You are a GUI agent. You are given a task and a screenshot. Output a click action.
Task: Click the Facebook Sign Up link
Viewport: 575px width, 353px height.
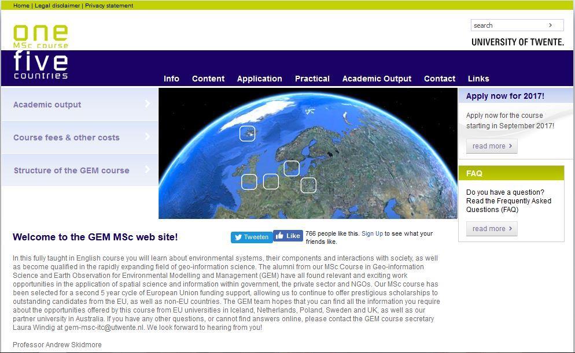pyautogui.click(x=372, y=233)
